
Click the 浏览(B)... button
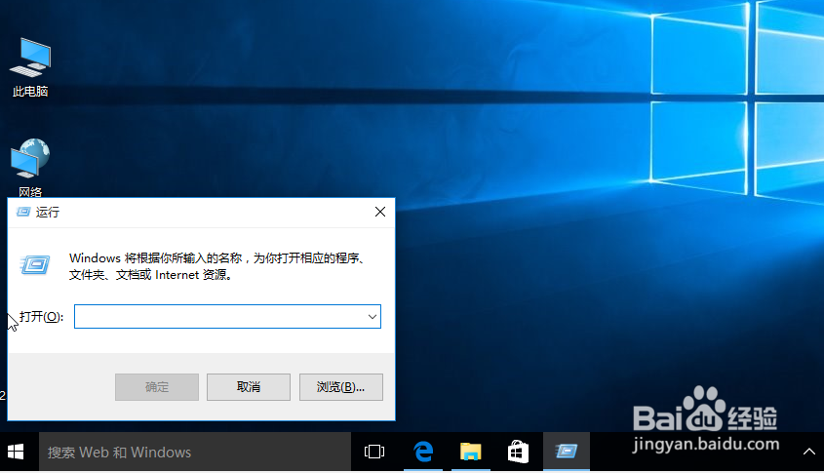pos(341,387)
